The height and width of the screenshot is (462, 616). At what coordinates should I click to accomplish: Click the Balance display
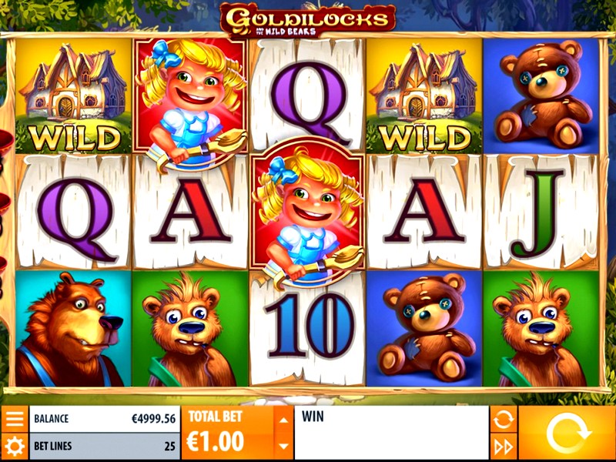105,419
